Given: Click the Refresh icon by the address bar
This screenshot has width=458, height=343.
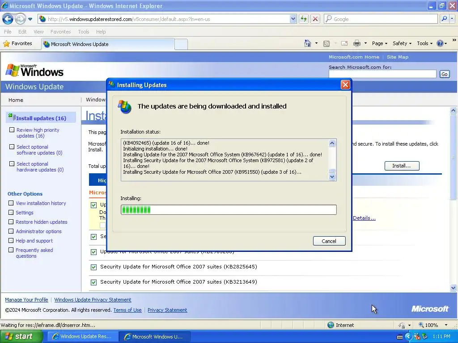Looking at the screenshot, I should (304, 19).
